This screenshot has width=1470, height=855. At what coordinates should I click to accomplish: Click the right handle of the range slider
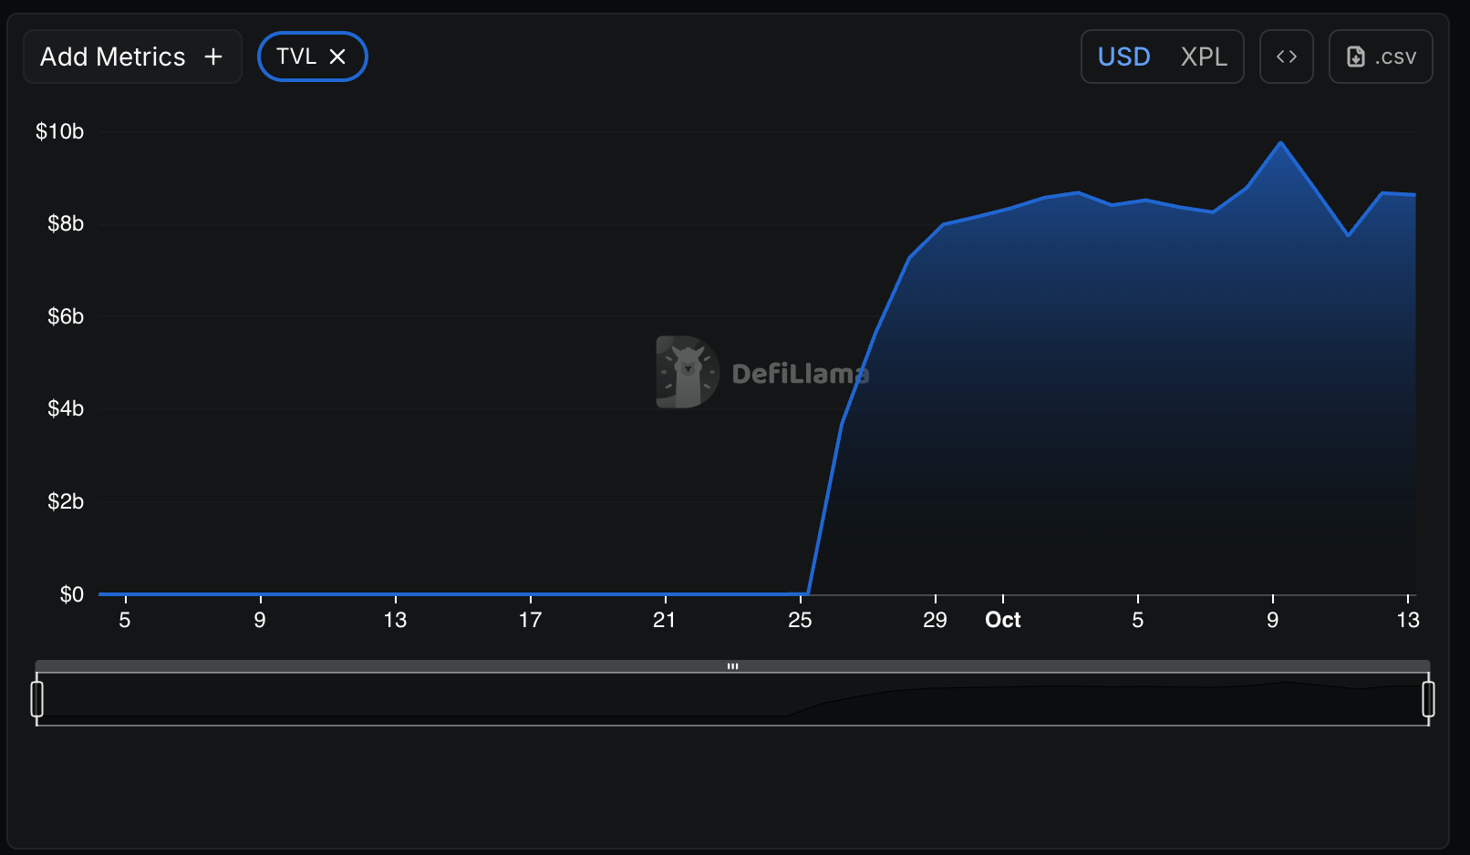pyautogui.click(x=1428, y=699)
